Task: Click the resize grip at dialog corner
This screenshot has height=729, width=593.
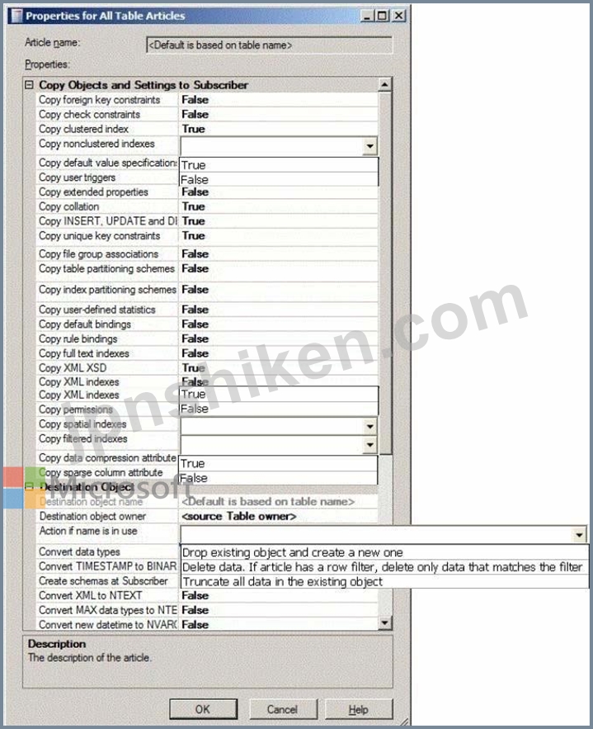Action: [404, 722]
